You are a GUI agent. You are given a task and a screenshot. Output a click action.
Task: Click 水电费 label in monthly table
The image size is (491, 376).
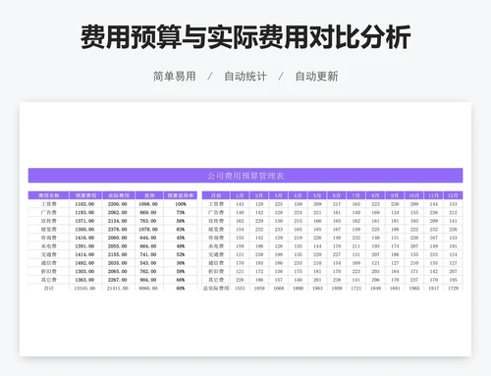pos(216,246)
